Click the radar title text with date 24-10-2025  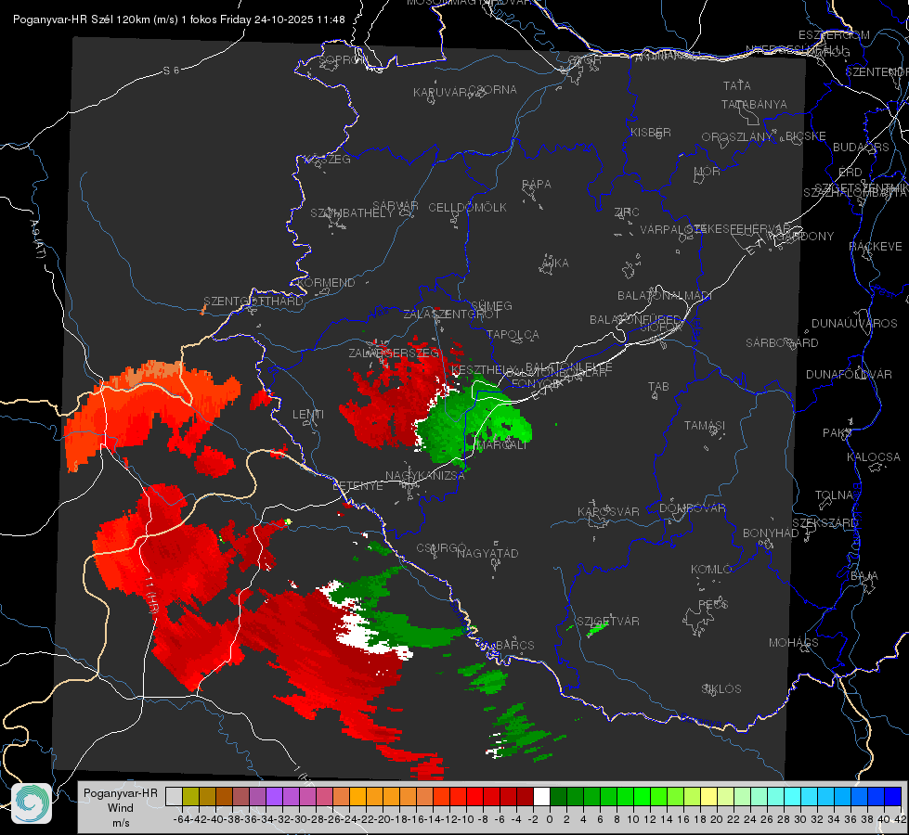[179, 19]
